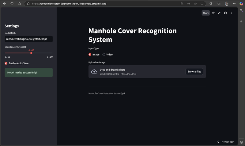Screen dimensions: 245x146
Task: Click the Model Path input field
Action: (x=28, y=39)
